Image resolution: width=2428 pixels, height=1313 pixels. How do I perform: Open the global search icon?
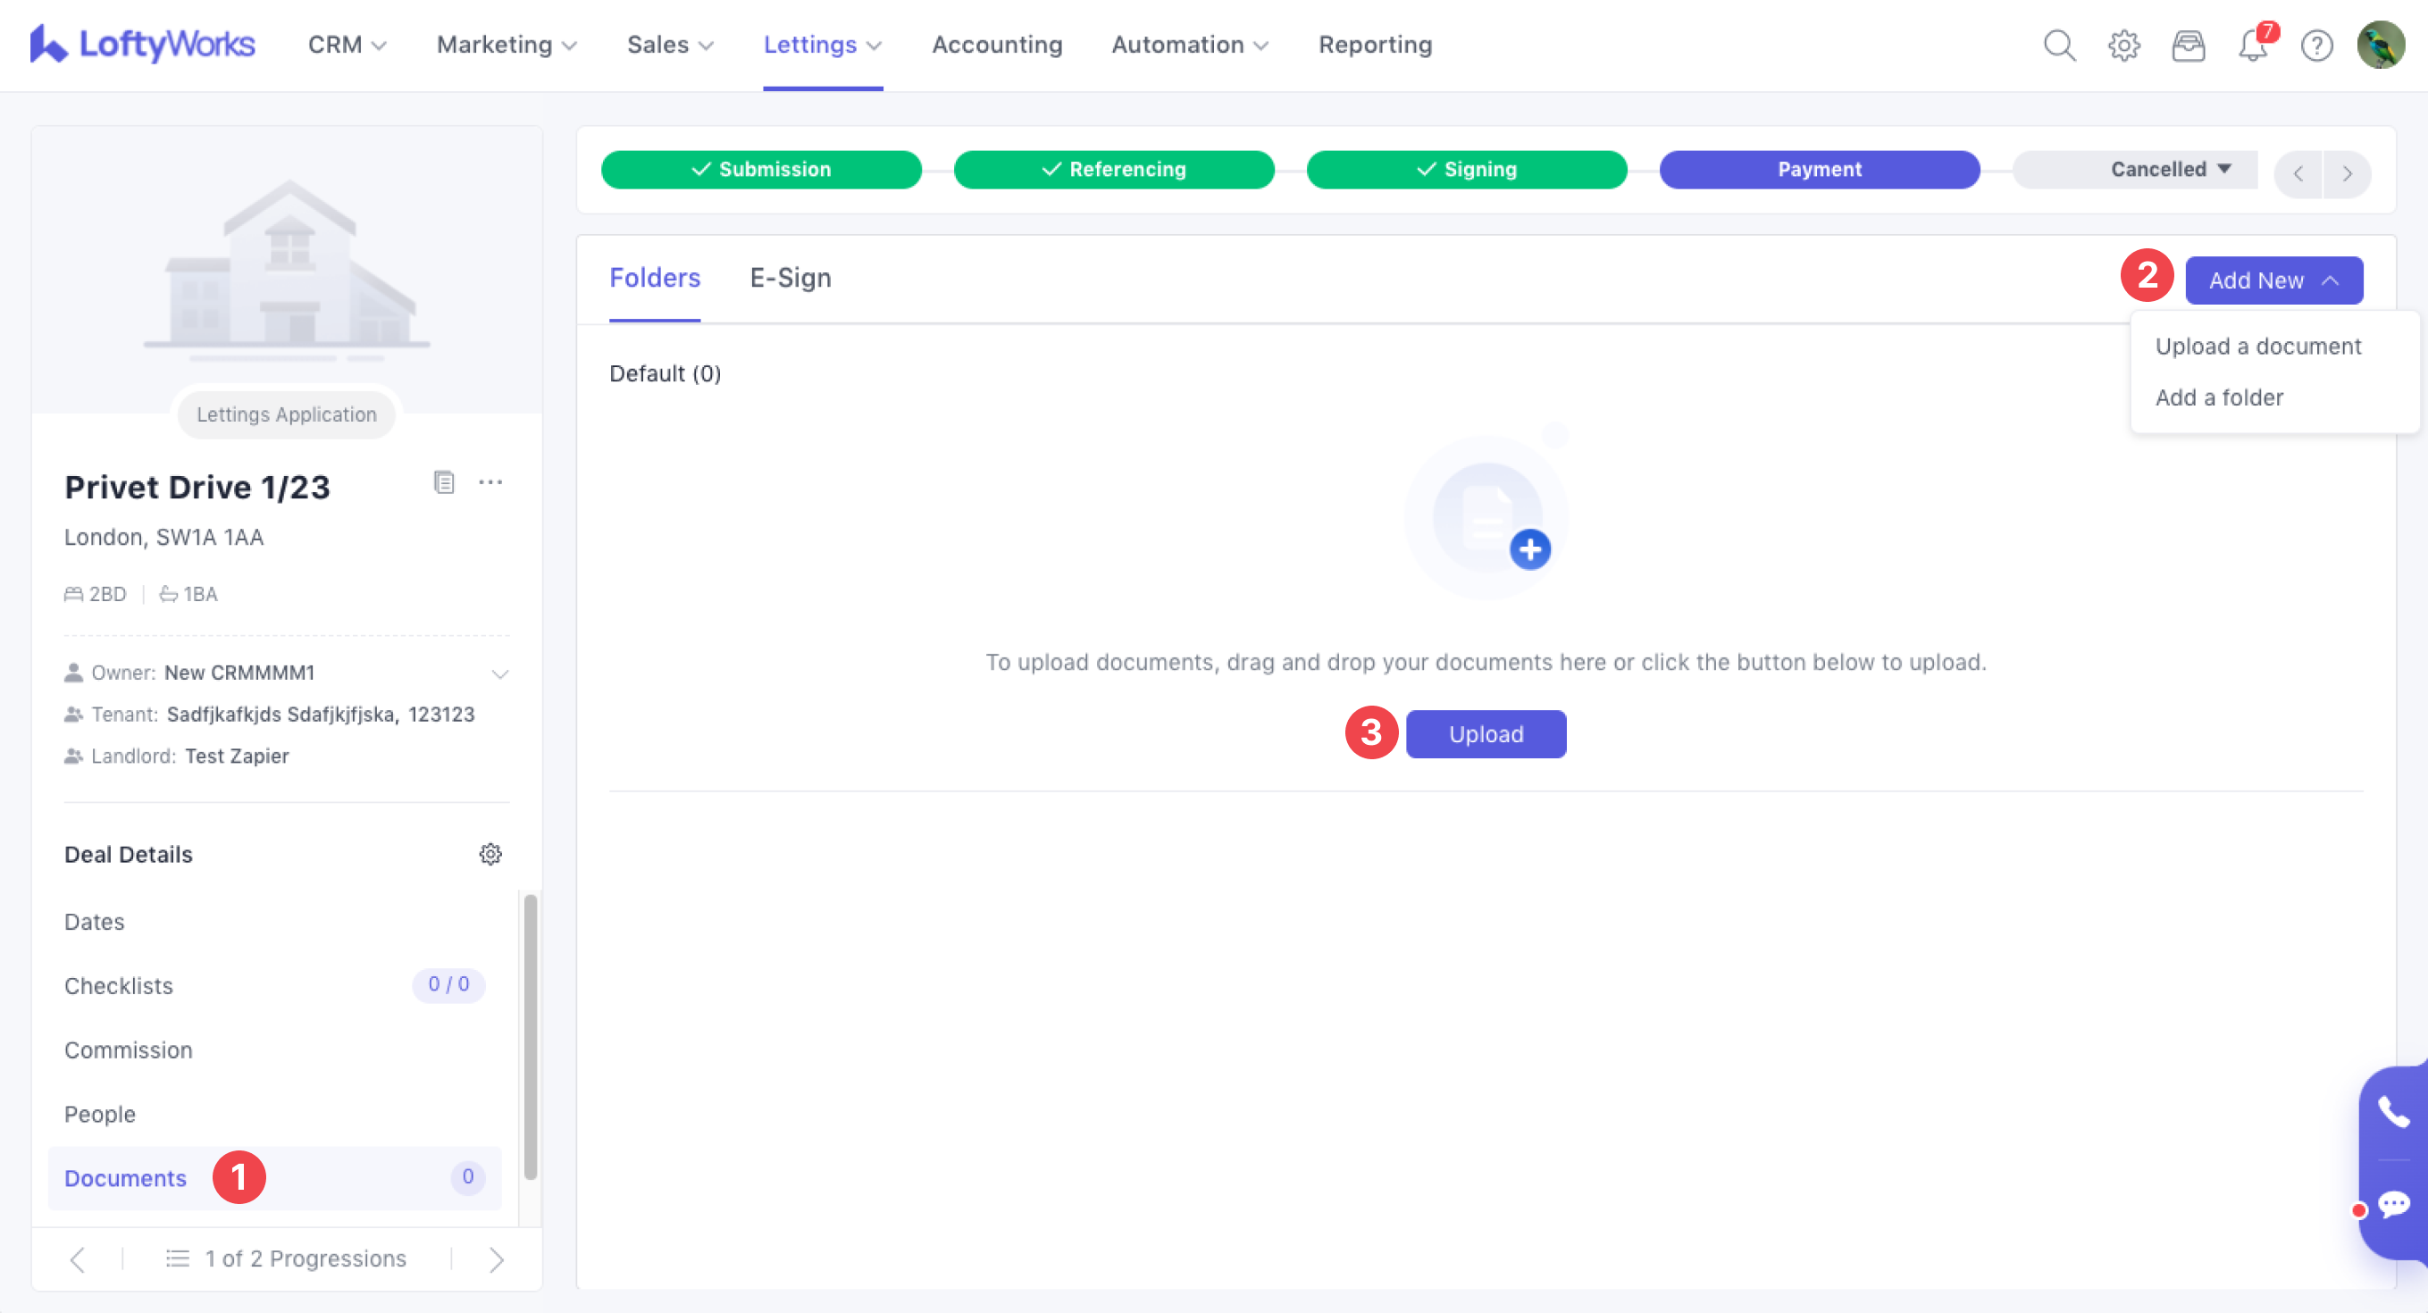click(x=2059, y=46)
